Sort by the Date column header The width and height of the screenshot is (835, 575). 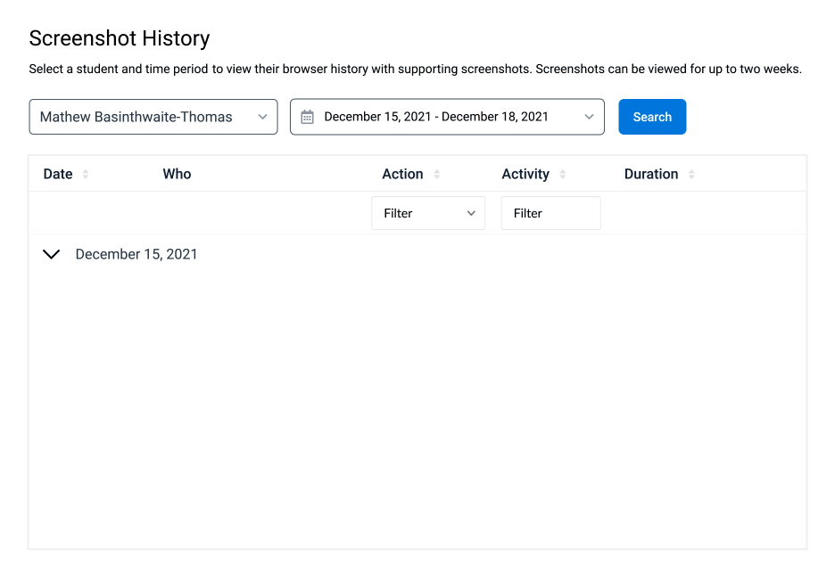[x=58, y=174]
